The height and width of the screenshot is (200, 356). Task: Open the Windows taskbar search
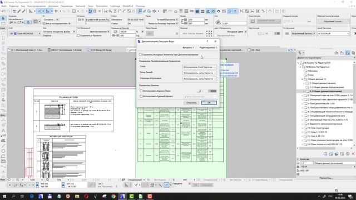click(x=13, y=196)
